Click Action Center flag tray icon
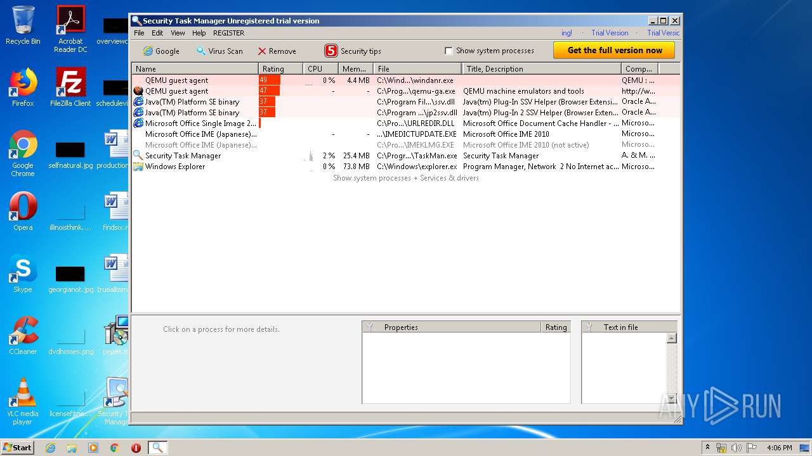812x456 pixels. point(752,448)
